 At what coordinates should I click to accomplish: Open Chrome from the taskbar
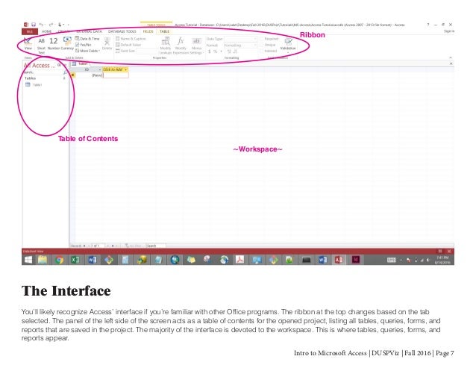[60, 260]
